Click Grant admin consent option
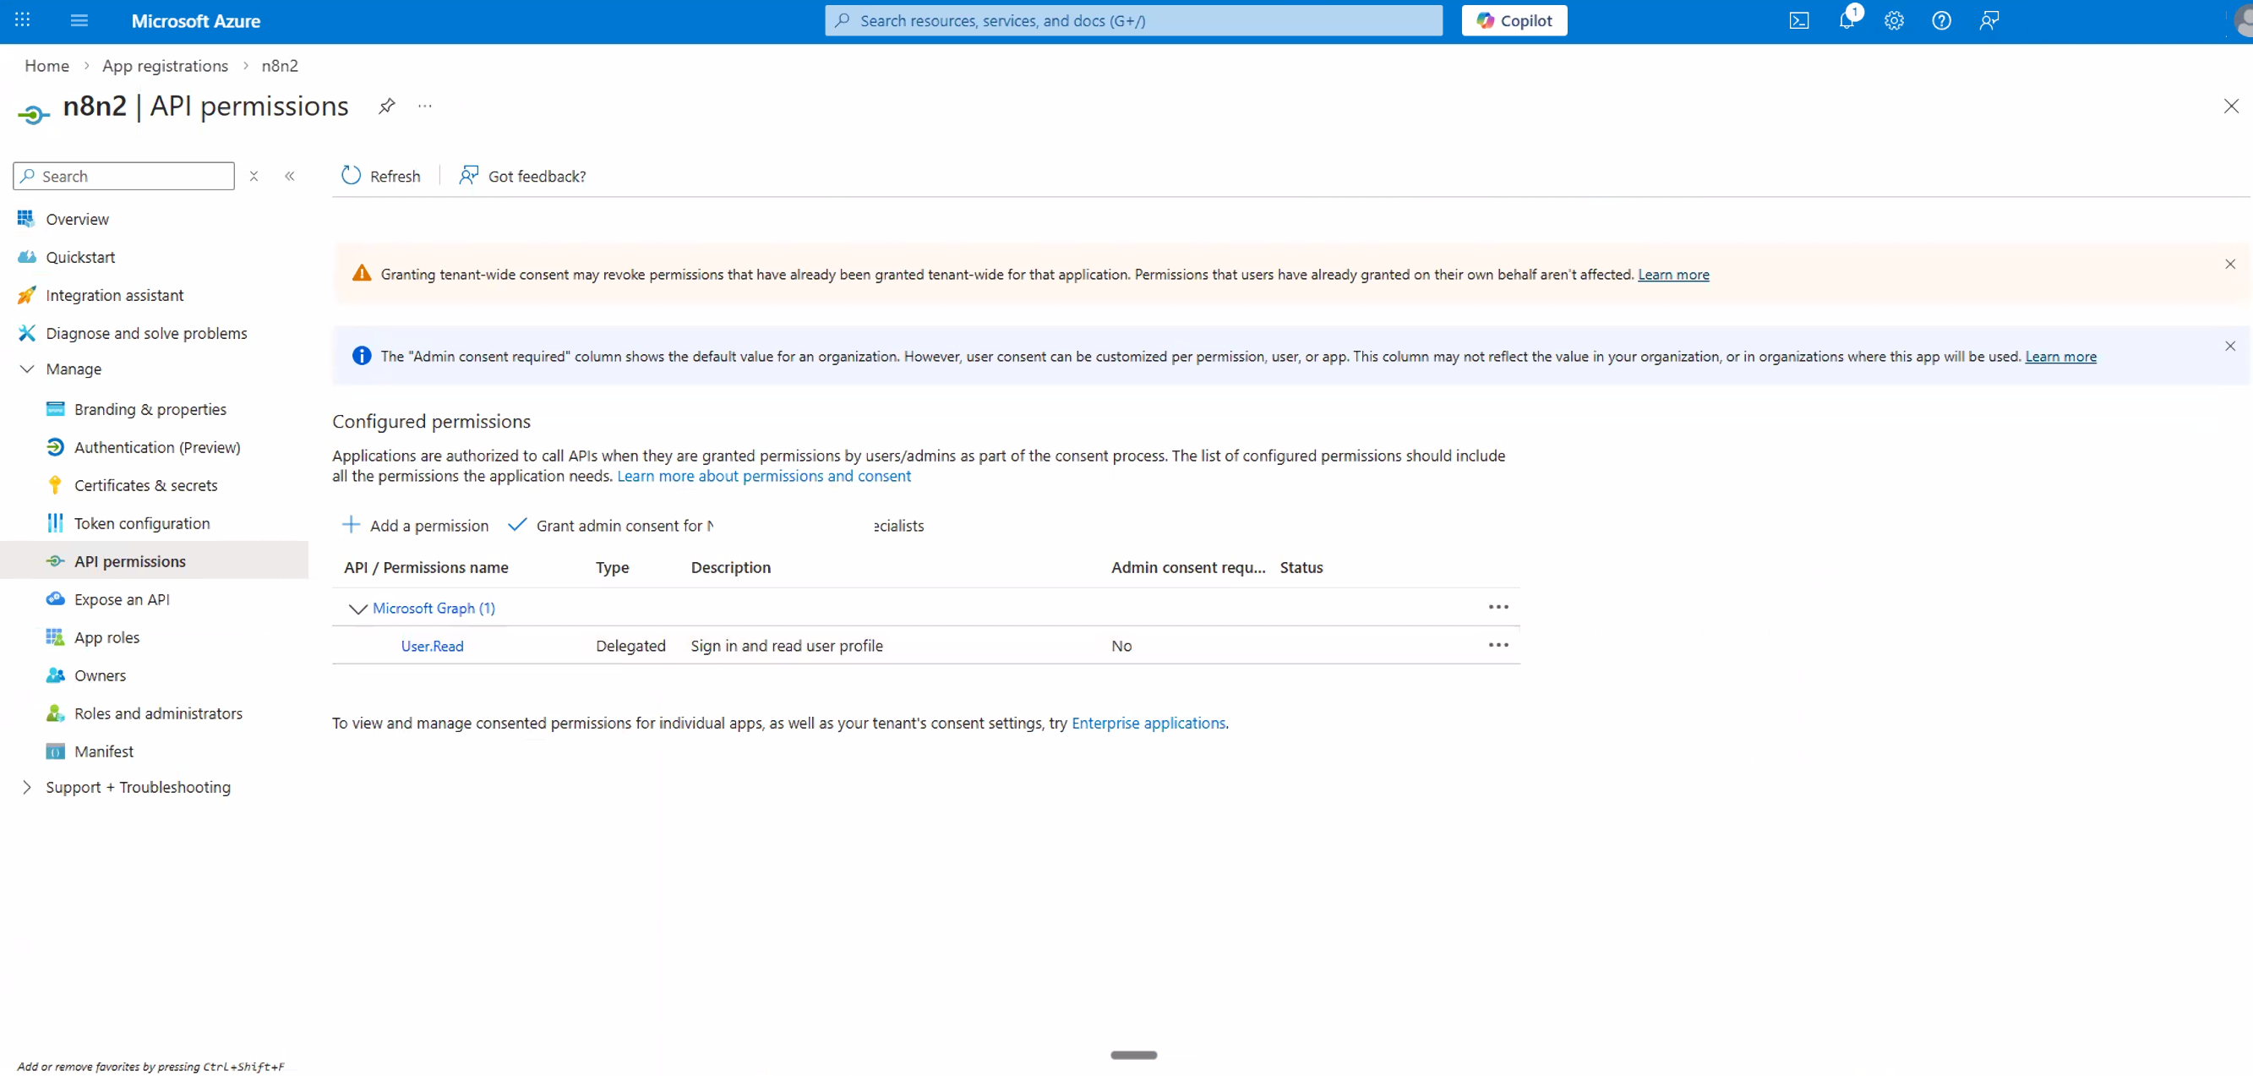2253x1076 pixels. click(x=609, y=525)
